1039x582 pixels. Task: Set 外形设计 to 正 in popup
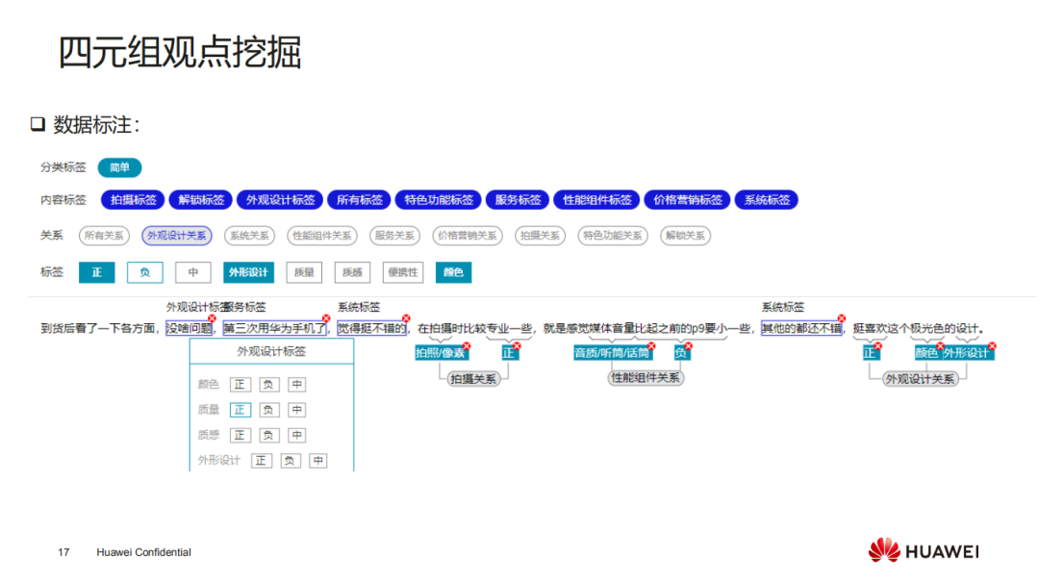261,461
